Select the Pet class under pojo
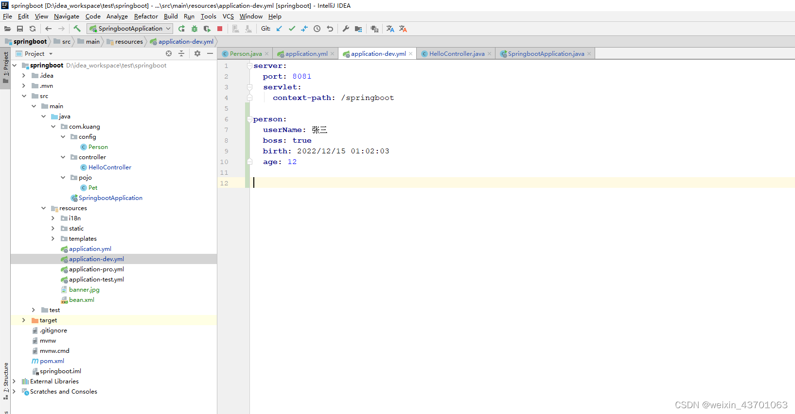The height and width of the screenshot is (414, 795). [x=93, y=187]
